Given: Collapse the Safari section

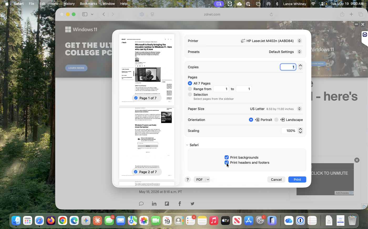Looking at the screenshot, I should (187, 145).
